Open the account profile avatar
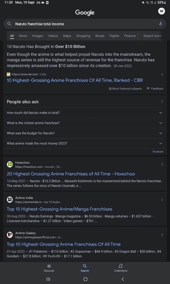The image size is (170, 284). 161,11
